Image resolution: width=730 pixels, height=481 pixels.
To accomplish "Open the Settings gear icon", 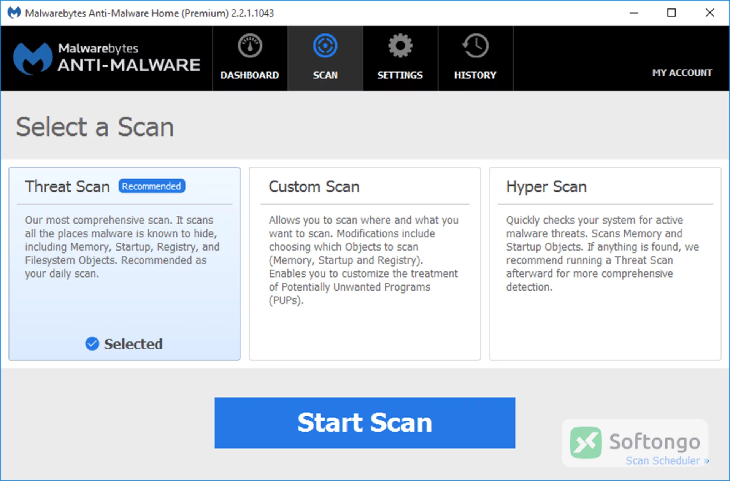I will click(x=400, y=46).
